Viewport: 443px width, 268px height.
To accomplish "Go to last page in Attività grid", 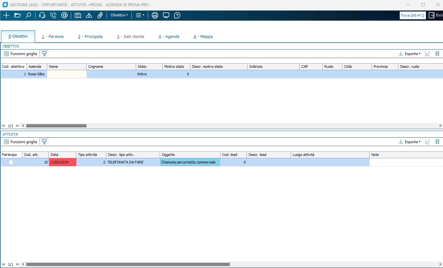I will click(17, 264).
